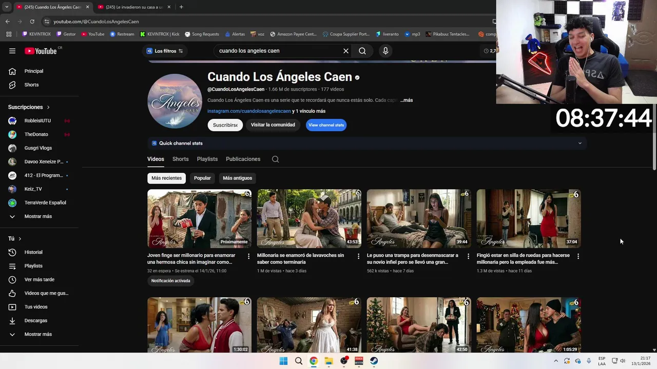Viewport: 657px width, 369px height.
Task: Expand Suscripciones section arrow
Action: click(x=48, y=107)
